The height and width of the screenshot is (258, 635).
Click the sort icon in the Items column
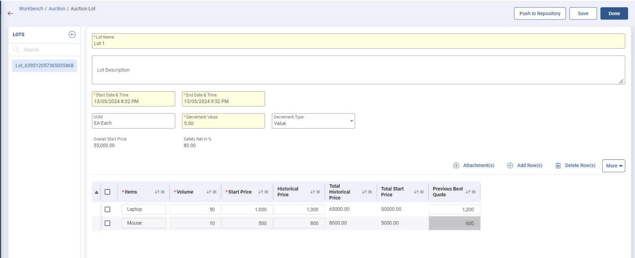tap(157, 192)
